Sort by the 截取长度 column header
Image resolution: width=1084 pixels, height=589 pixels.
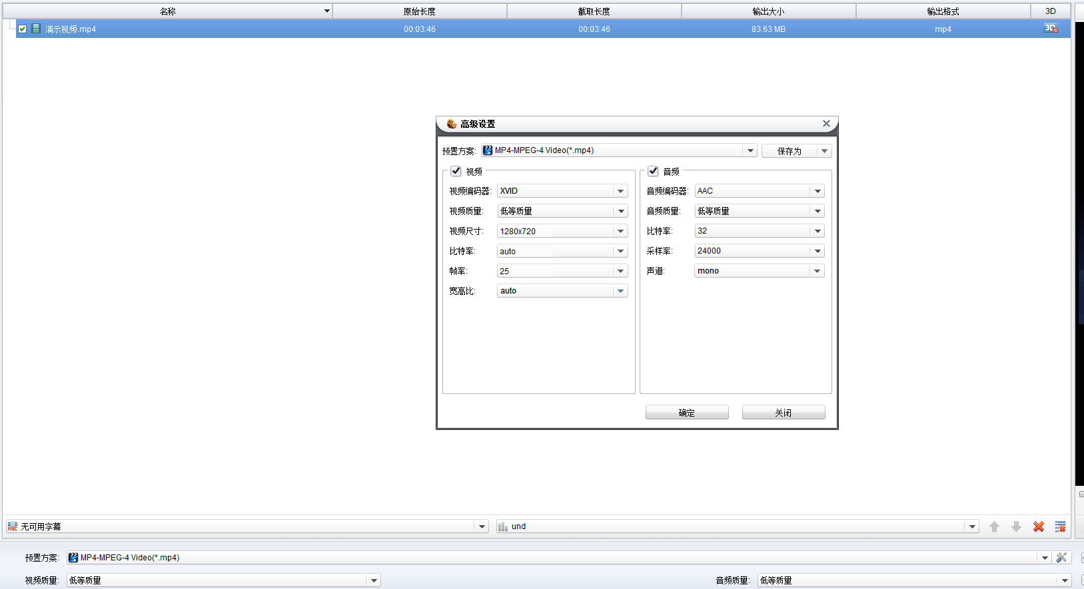pos(594,11)
